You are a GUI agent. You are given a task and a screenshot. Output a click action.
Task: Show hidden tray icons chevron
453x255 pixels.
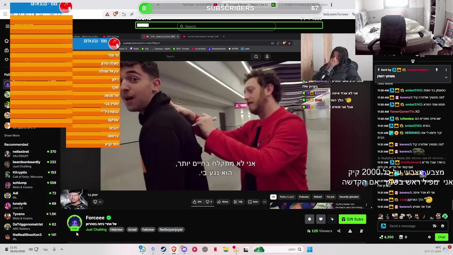pos(62,250)
